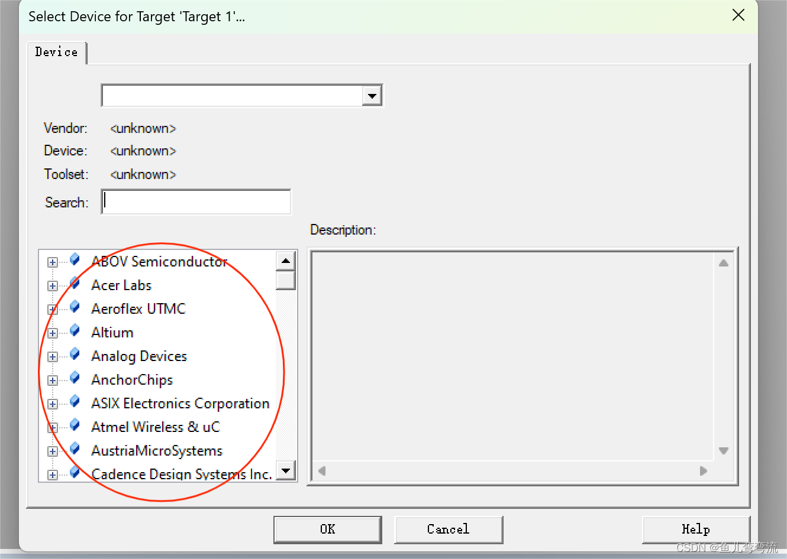The width and height of the screenshot is (787, 559).
Task: Click the Help button
Action: tap(696, 529)
